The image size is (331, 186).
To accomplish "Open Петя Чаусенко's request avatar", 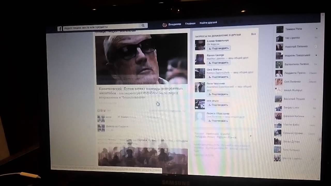I will tap(200, 87).
